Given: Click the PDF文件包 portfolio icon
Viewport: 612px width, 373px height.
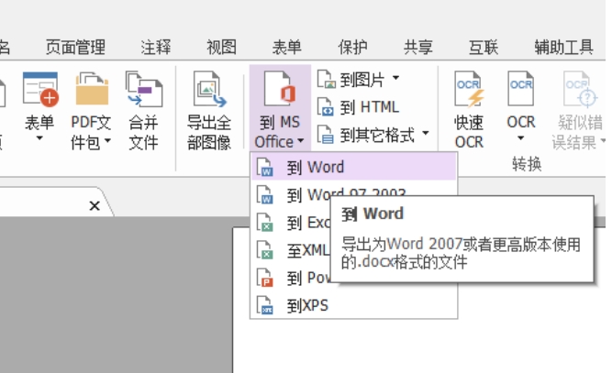Looking at the screenshot, I should pyautogui.click(x=92, y=89).
